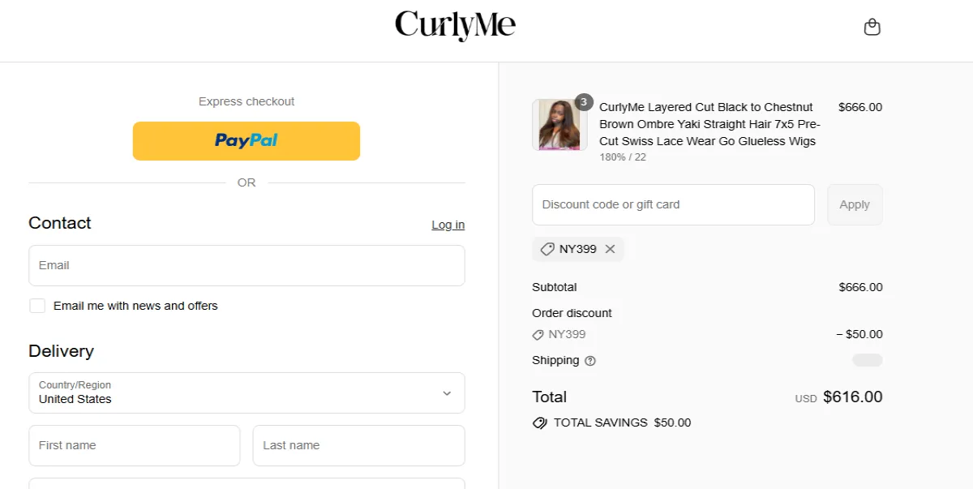The image size is (973, 489).
Task: Select the First name field
Action: 134,445
